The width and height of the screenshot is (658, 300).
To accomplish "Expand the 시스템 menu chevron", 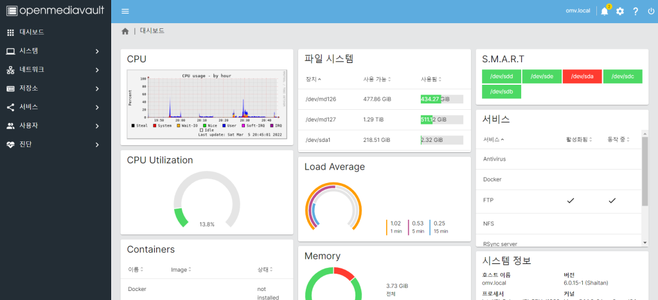I will point(97,51).
